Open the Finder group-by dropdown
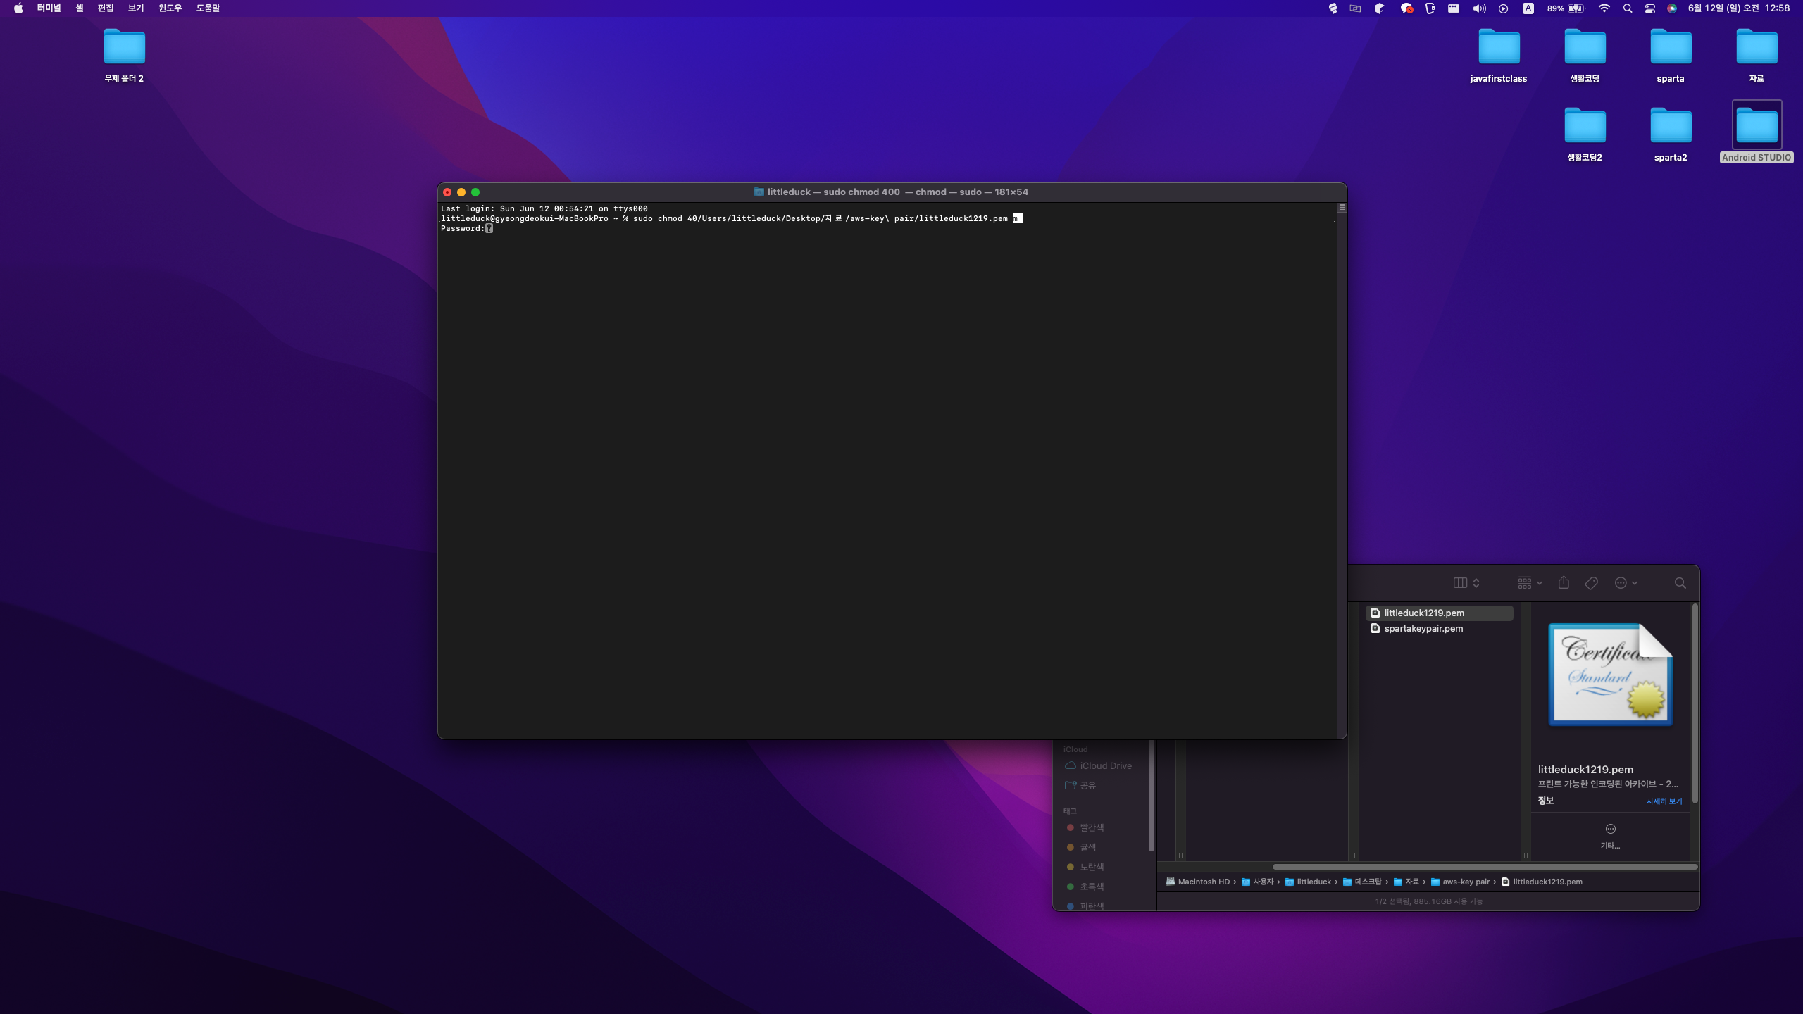This screenshot has height=1014, width=1803. point(1530,583)
